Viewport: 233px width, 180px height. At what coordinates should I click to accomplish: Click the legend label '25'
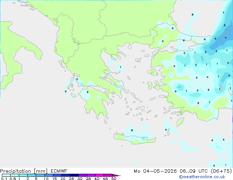click(71, 179)
